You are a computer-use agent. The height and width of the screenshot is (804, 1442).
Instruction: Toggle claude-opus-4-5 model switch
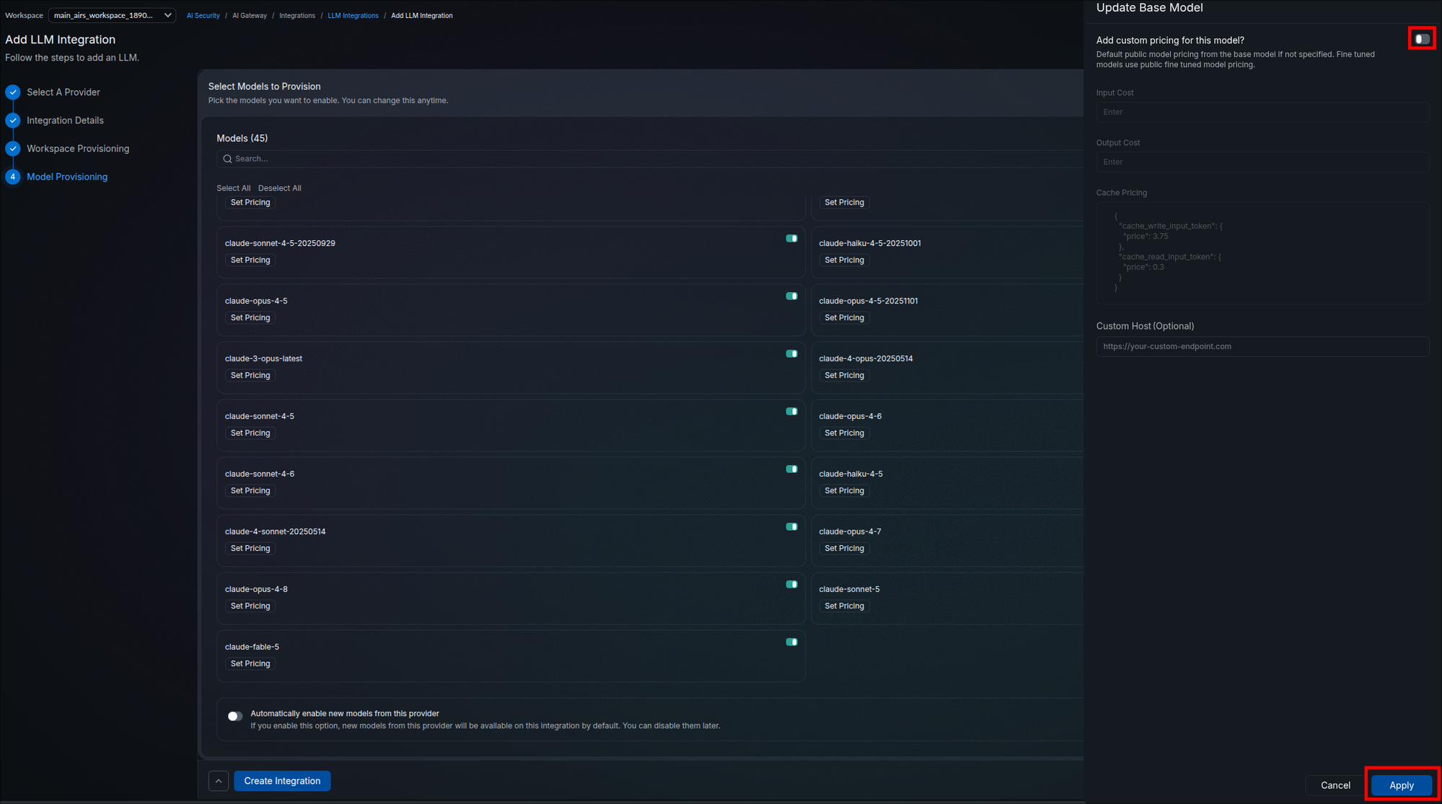pyautogui.click(x=791, y=296)
